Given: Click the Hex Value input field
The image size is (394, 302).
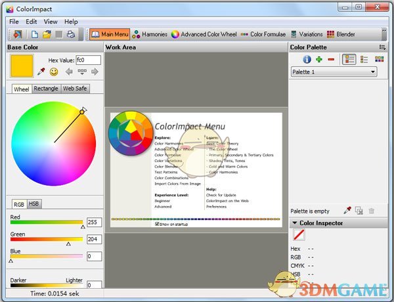Looking at the screenshot, I should pos(88,60).
